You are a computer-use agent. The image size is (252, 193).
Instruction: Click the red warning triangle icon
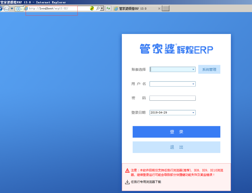pyautogui.click(x=127, y=170)
